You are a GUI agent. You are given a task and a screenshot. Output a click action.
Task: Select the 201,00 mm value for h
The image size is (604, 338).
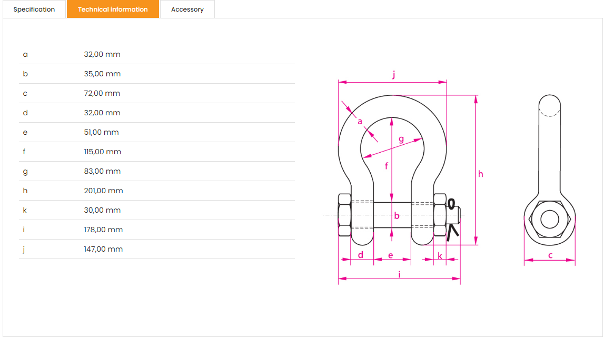click(x=103, y=191)
